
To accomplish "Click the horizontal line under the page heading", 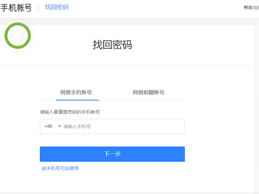I will coord(129,65).
